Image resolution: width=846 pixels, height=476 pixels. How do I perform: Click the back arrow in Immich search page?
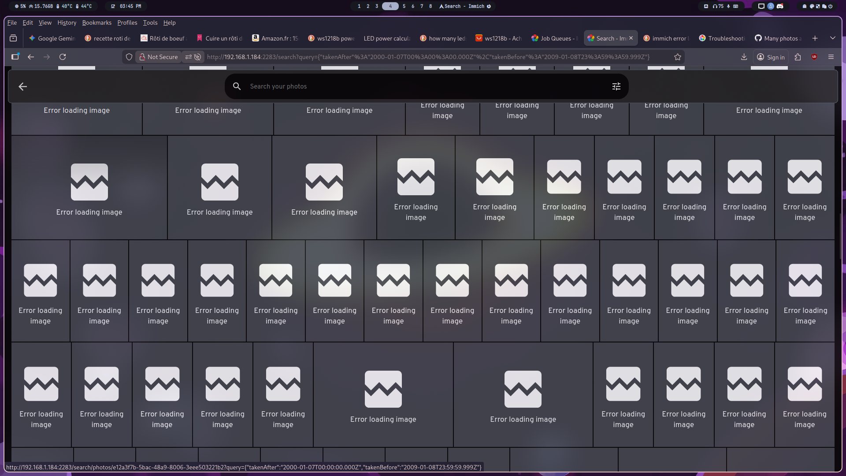(x=22, y=86)
